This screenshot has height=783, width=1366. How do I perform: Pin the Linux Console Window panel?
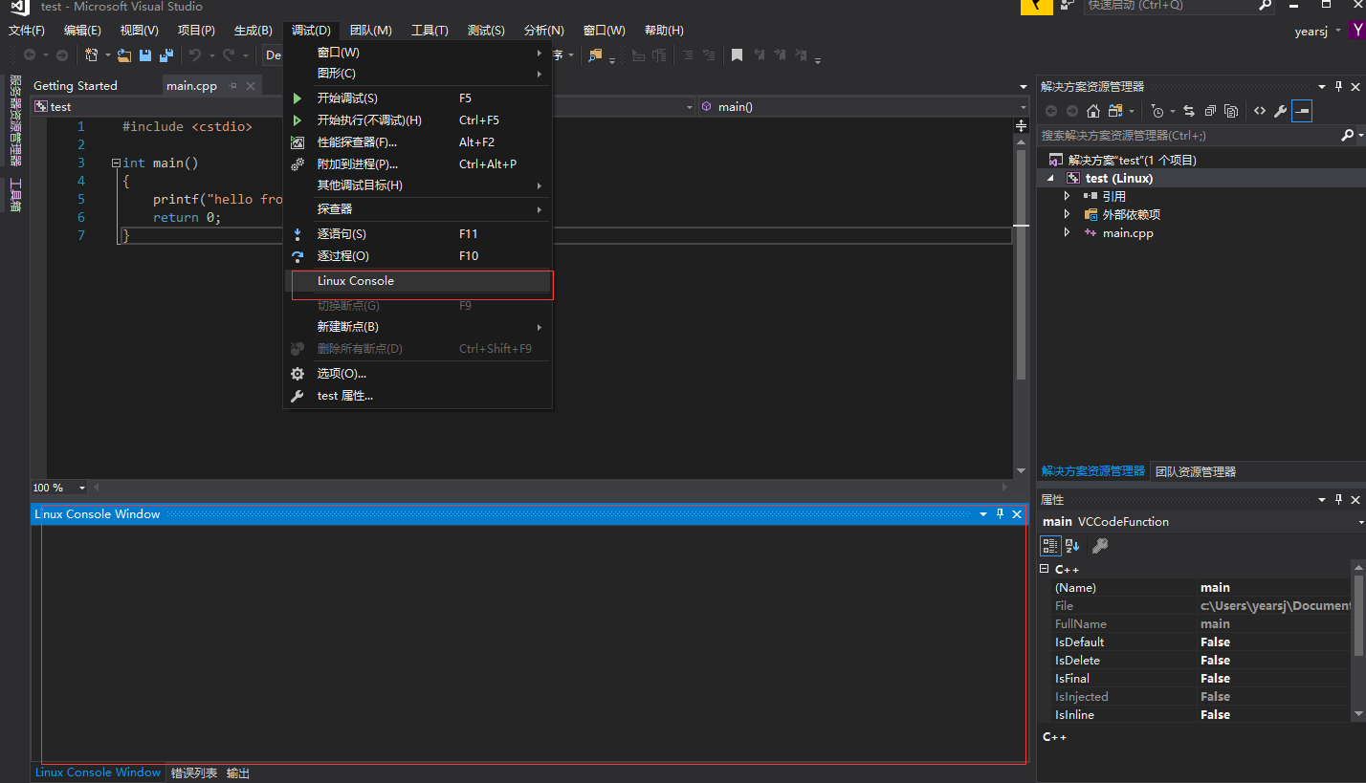coord(1001,514)
